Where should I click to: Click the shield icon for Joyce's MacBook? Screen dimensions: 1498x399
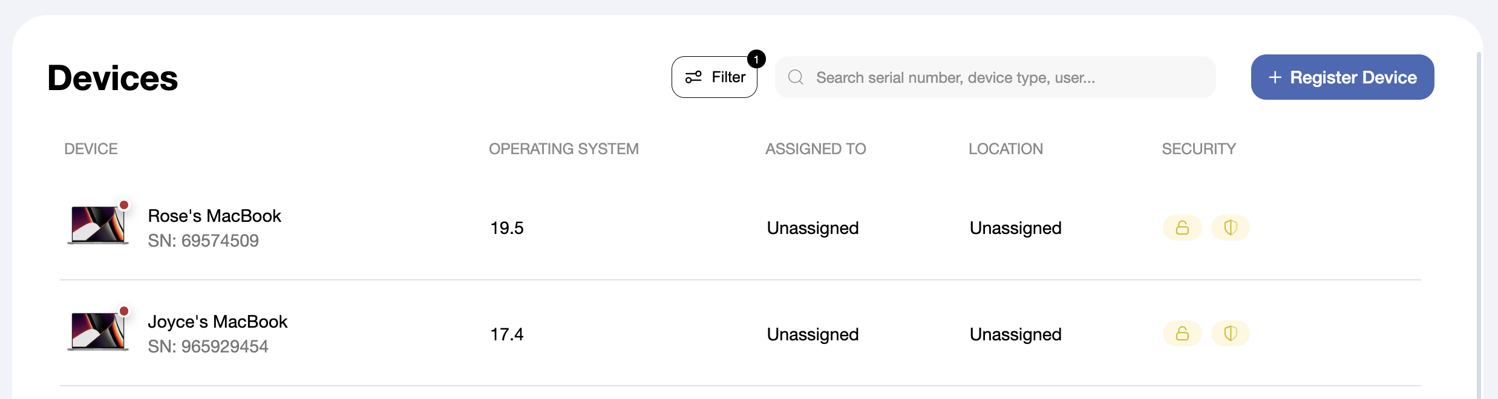(x=1231, y=334)
